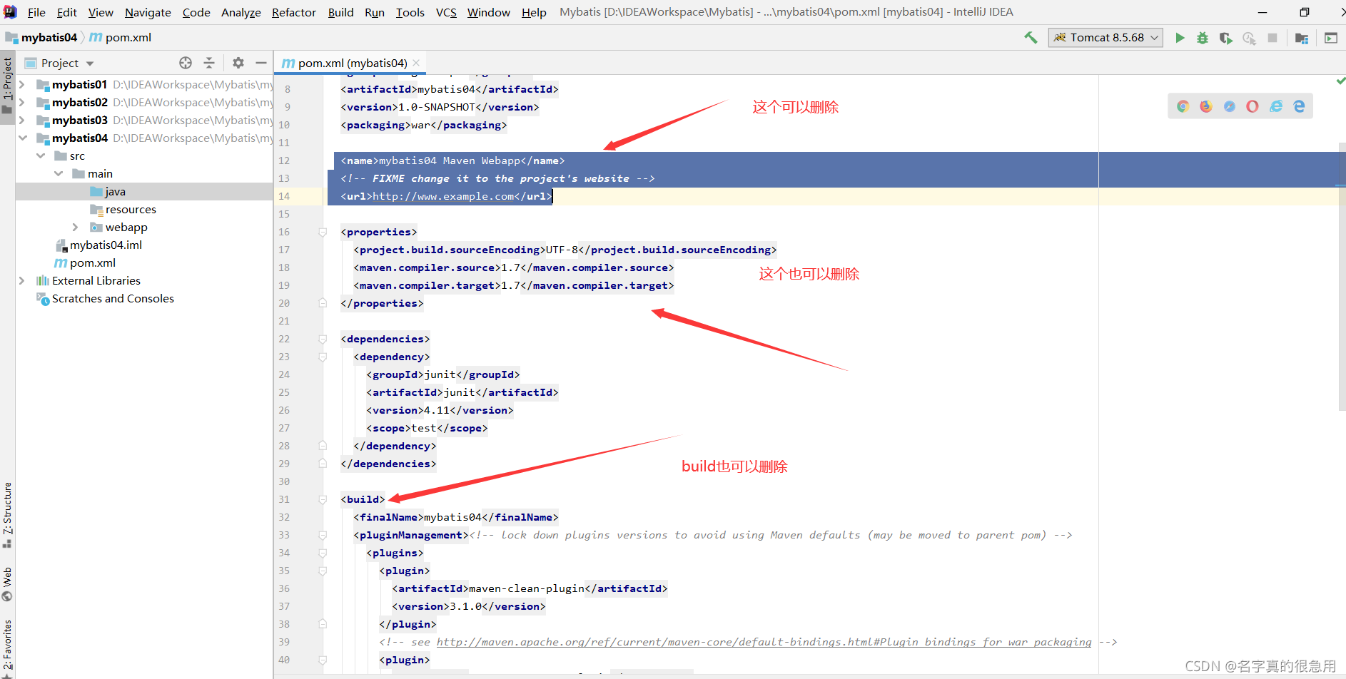The image size is (1346, 679).
Task: Click the mybatis04 breadcrumb
Action: [x=41, y=38]
